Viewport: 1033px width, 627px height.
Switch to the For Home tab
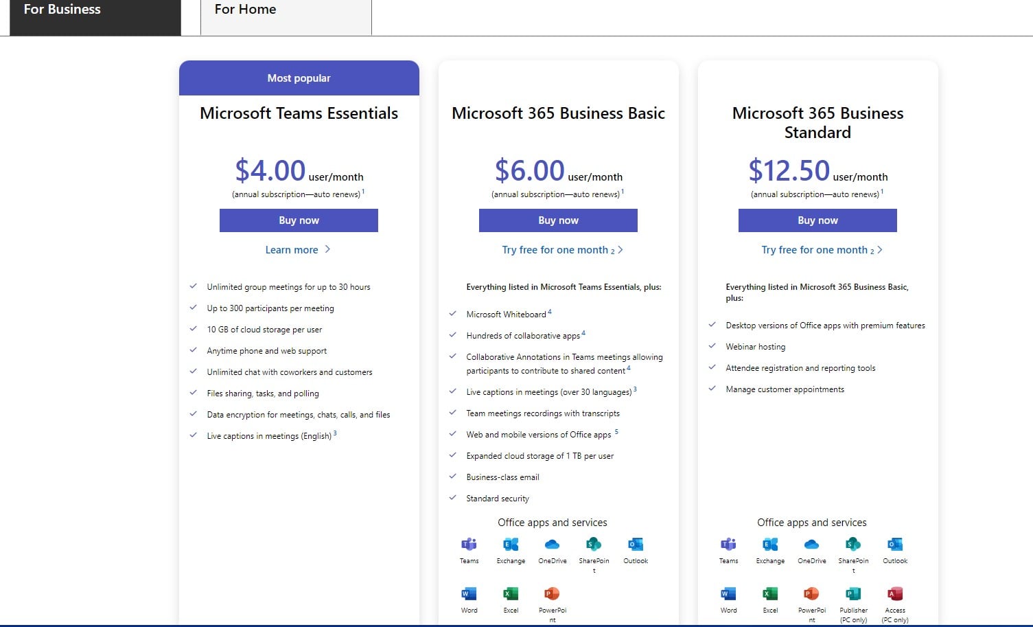point(286,17)
